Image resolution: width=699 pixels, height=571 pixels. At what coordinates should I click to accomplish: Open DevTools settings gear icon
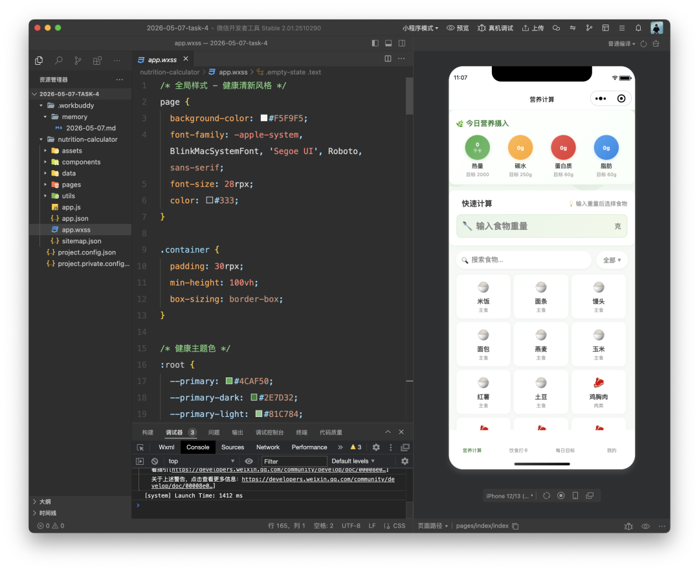tap(376, 447)
